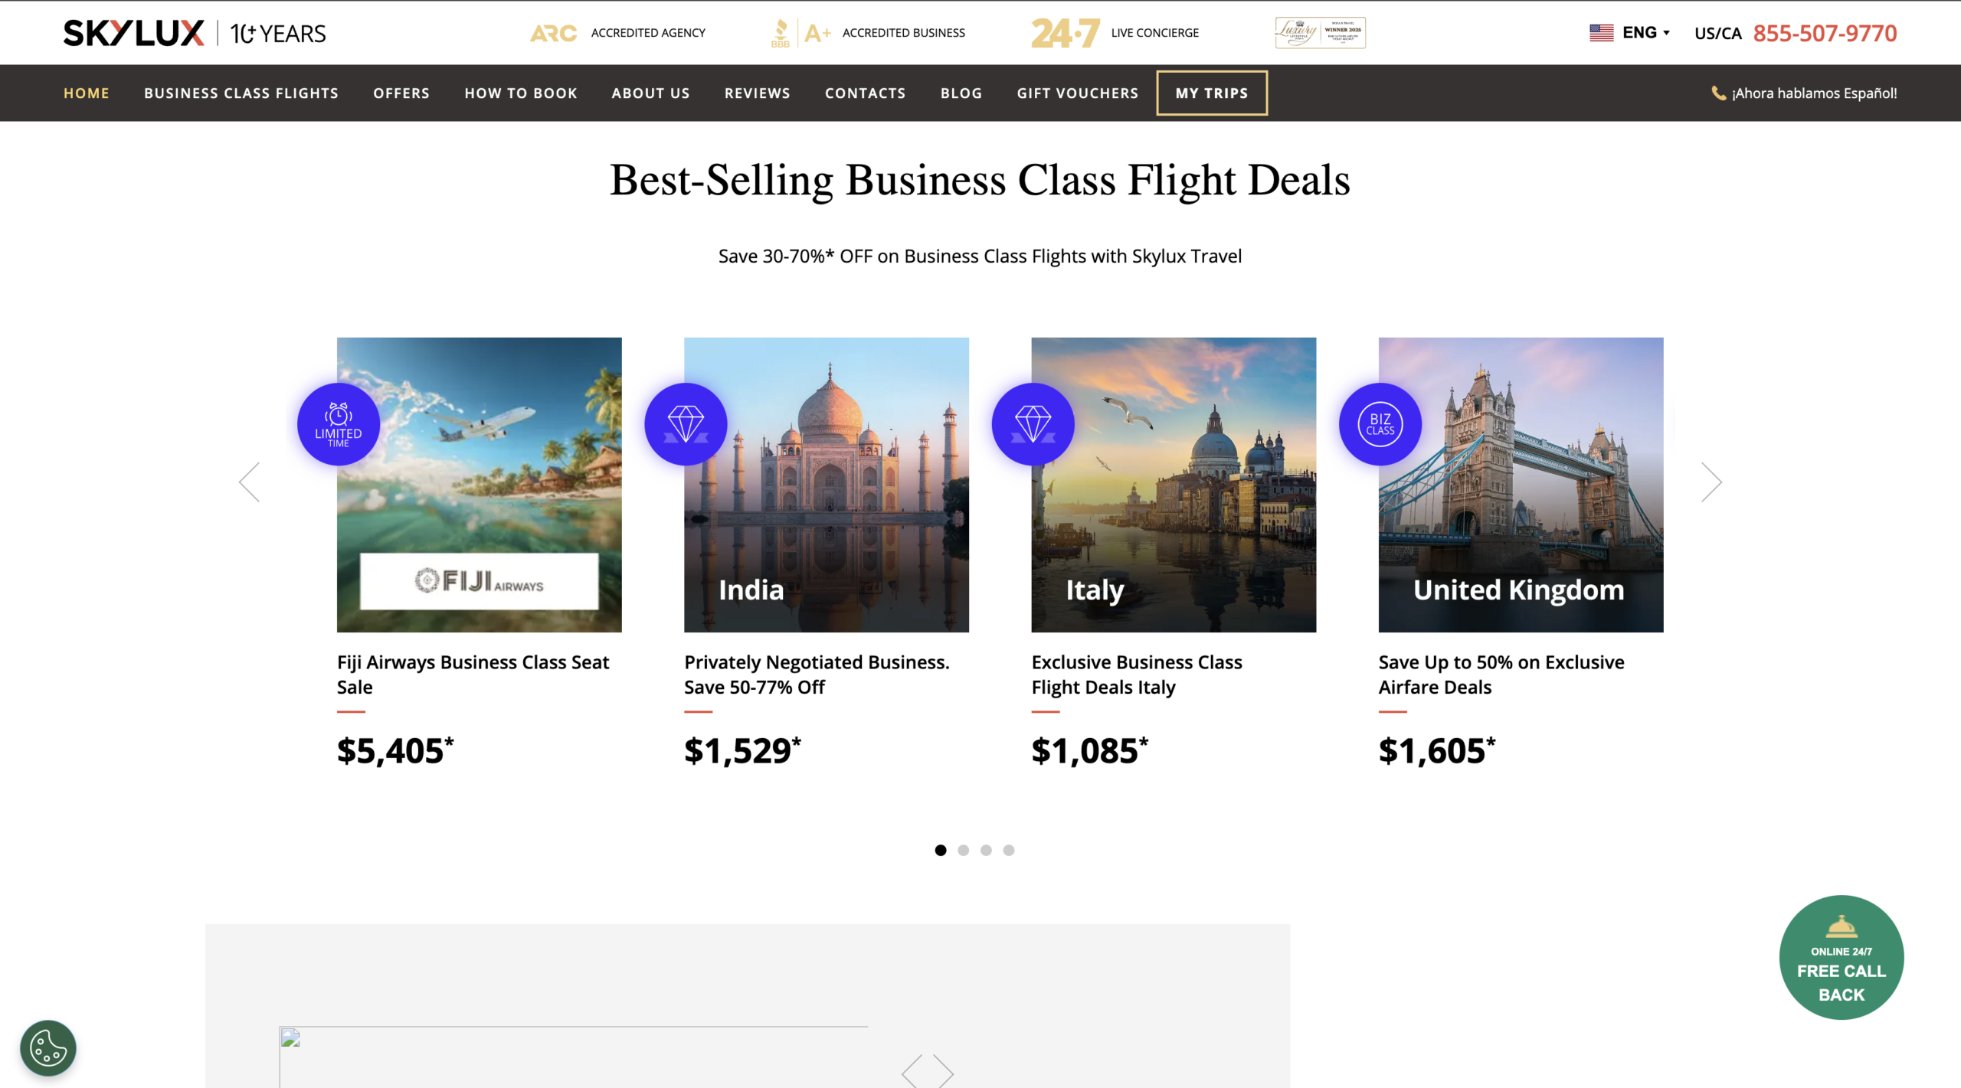Select the third carousel page dot
The image size is (1961, 1088).
coord(986,850)
